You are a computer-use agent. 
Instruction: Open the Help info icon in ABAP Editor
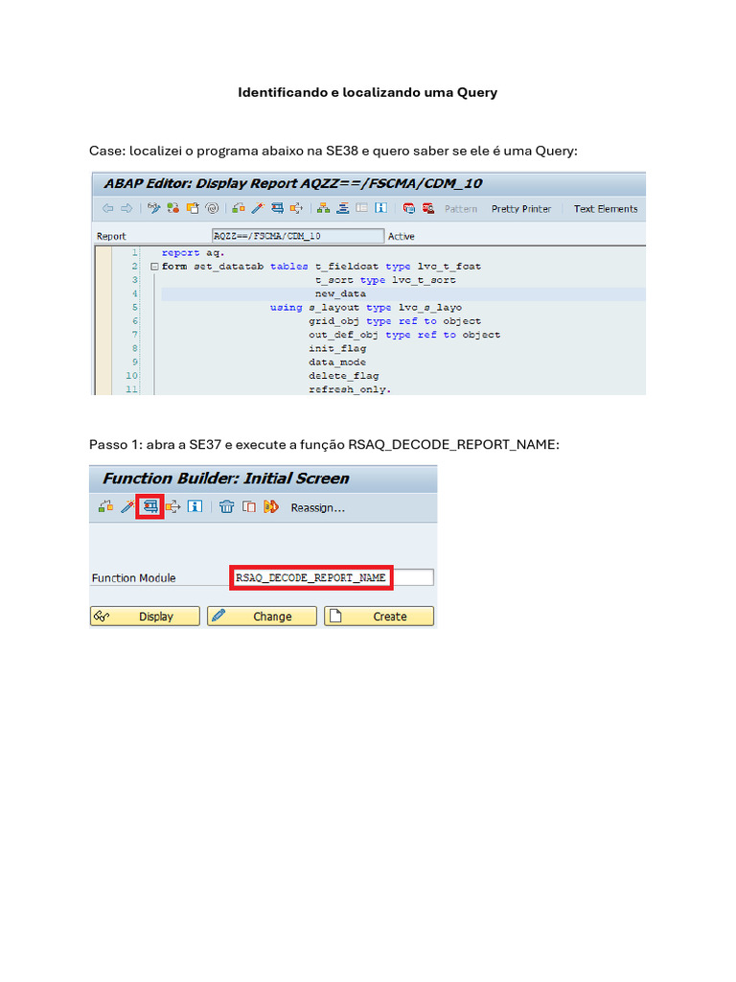pyautogui.click(x=380, y=207)
